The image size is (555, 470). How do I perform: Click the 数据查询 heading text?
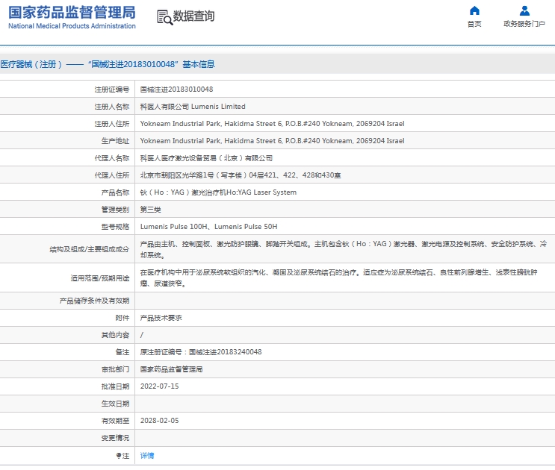(193, 16)
